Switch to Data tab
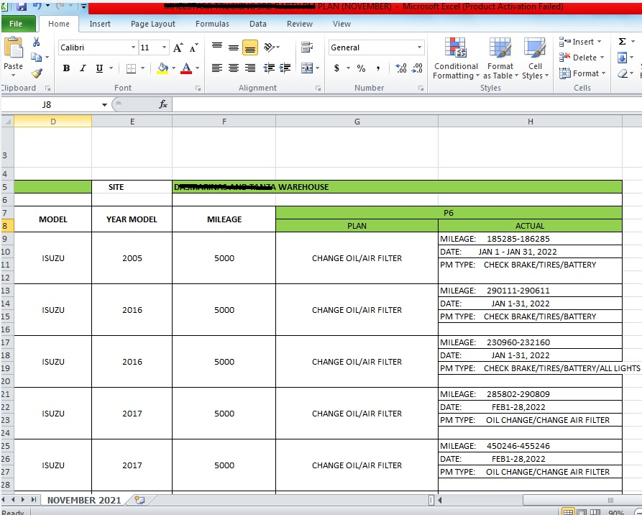The image size is (642, 515). [x=258, y=24]
